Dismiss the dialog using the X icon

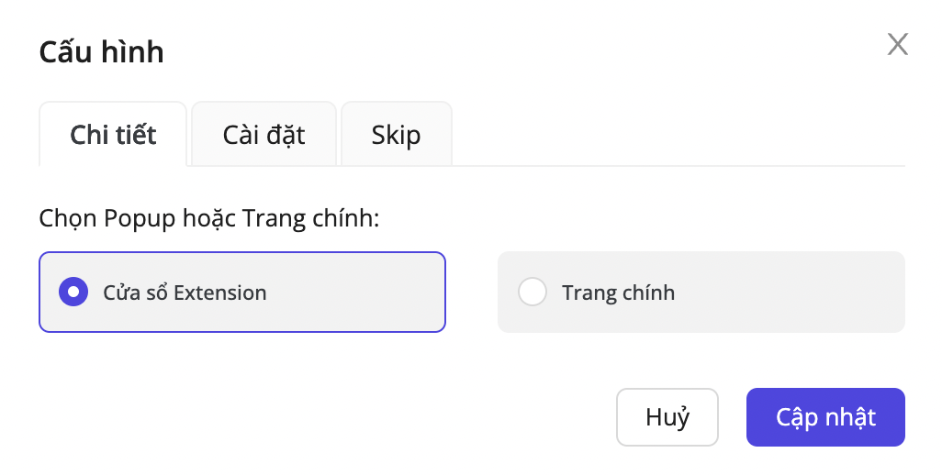pyautogui.click(x=897, y=44)
